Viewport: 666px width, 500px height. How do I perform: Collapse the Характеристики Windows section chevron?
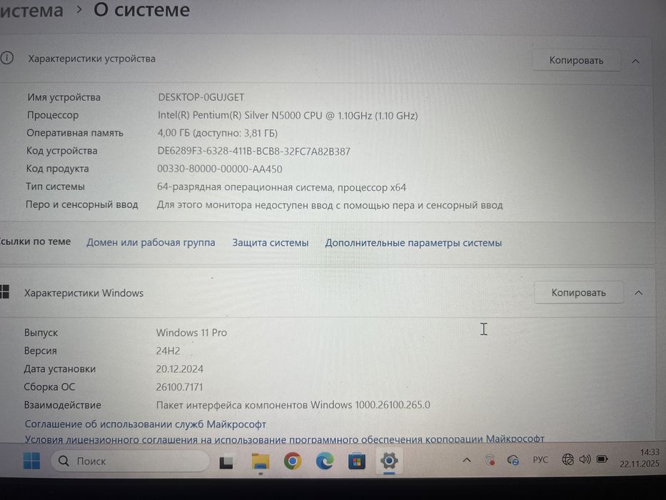coord(638,293)
